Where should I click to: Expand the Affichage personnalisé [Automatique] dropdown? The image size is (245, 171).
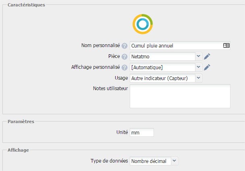pyautogui.click(x=166, y=67)
